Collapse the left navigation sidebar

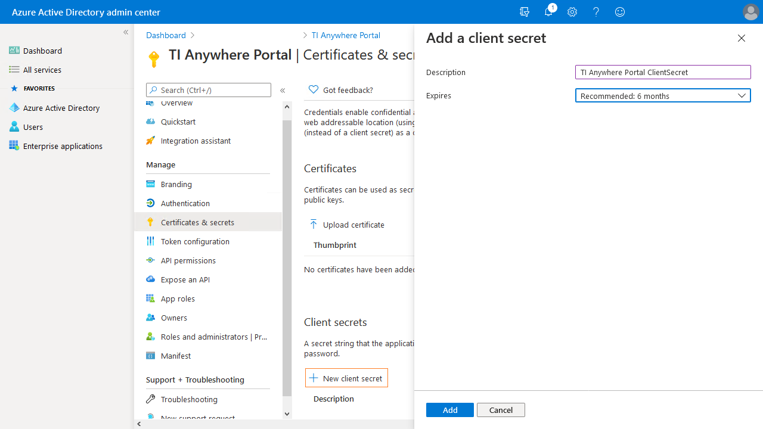[126, 32]
